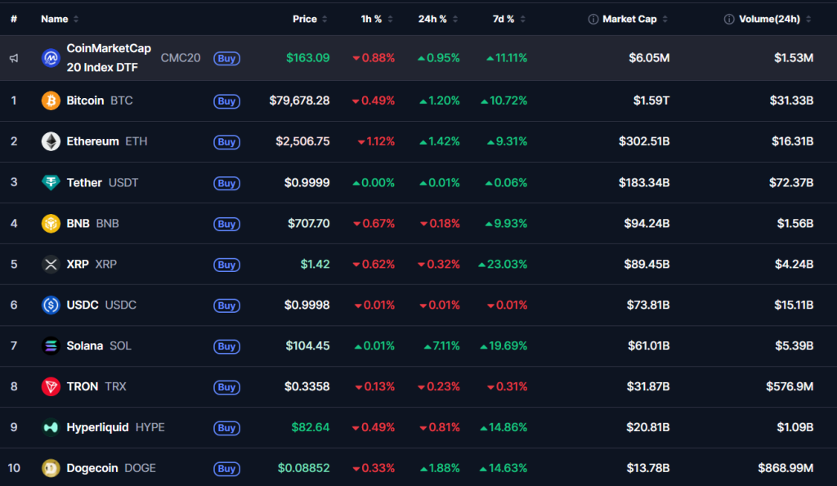
Task: Click Hyperliquid price $82.64
Action: [311, 427]
